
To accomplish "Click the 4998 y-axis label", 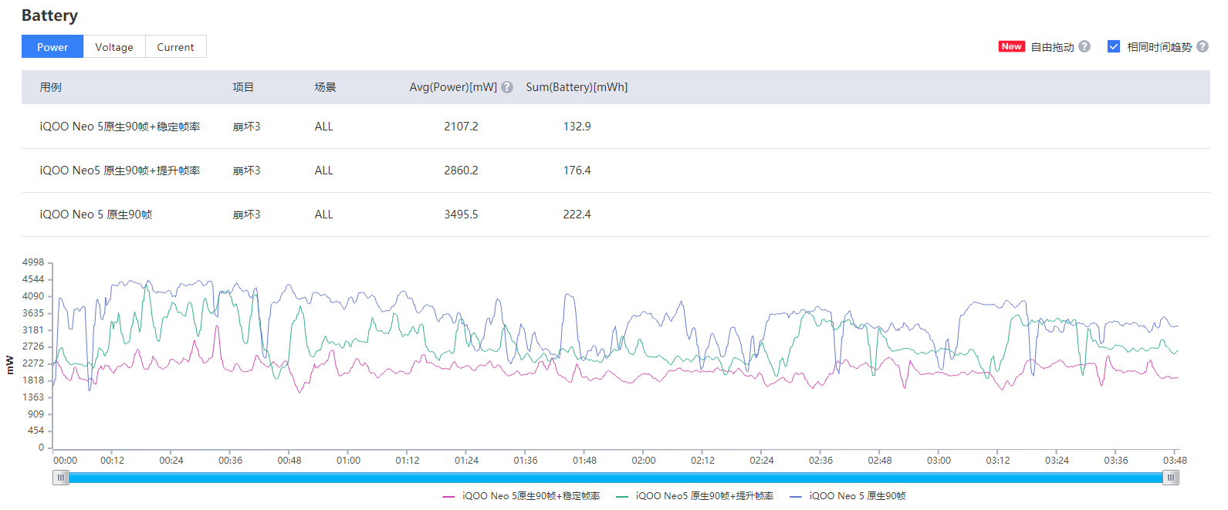I will (33, 262).
